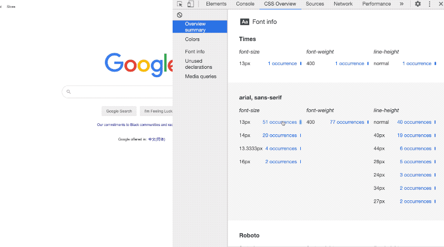Image resolution: width=444 pixels, height=247 pixels.
Task: Switch to the Console tab
Action: click(245, 4)
